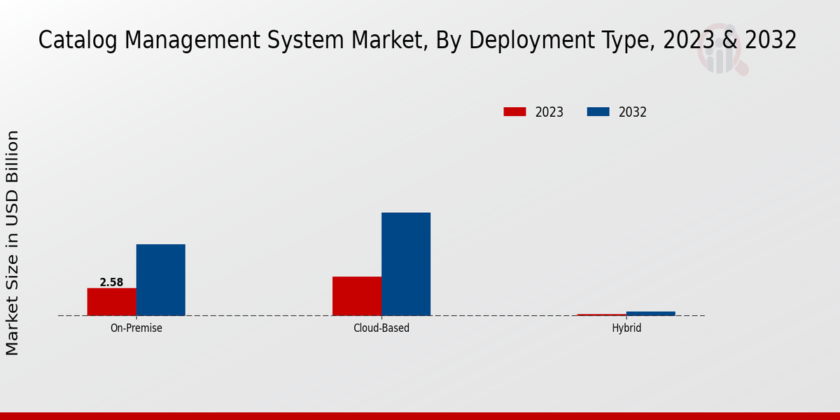The image size is (840, 420).
Task: Click the 2.58 data value label
Action: 111,283
